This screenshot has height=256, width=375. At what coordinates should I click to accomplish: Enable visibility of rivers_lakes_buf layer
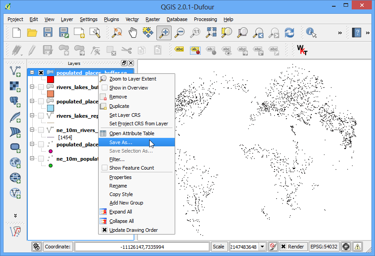pyautogui.click(x=41, y=87)
